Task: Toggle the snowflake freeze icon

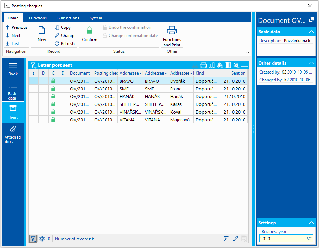Action: 42,239
